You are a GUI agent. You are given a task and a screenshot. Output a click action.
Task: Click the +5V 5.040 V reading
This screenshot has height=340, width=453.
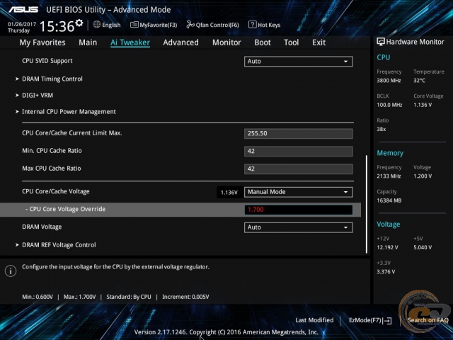click(423, 247)
